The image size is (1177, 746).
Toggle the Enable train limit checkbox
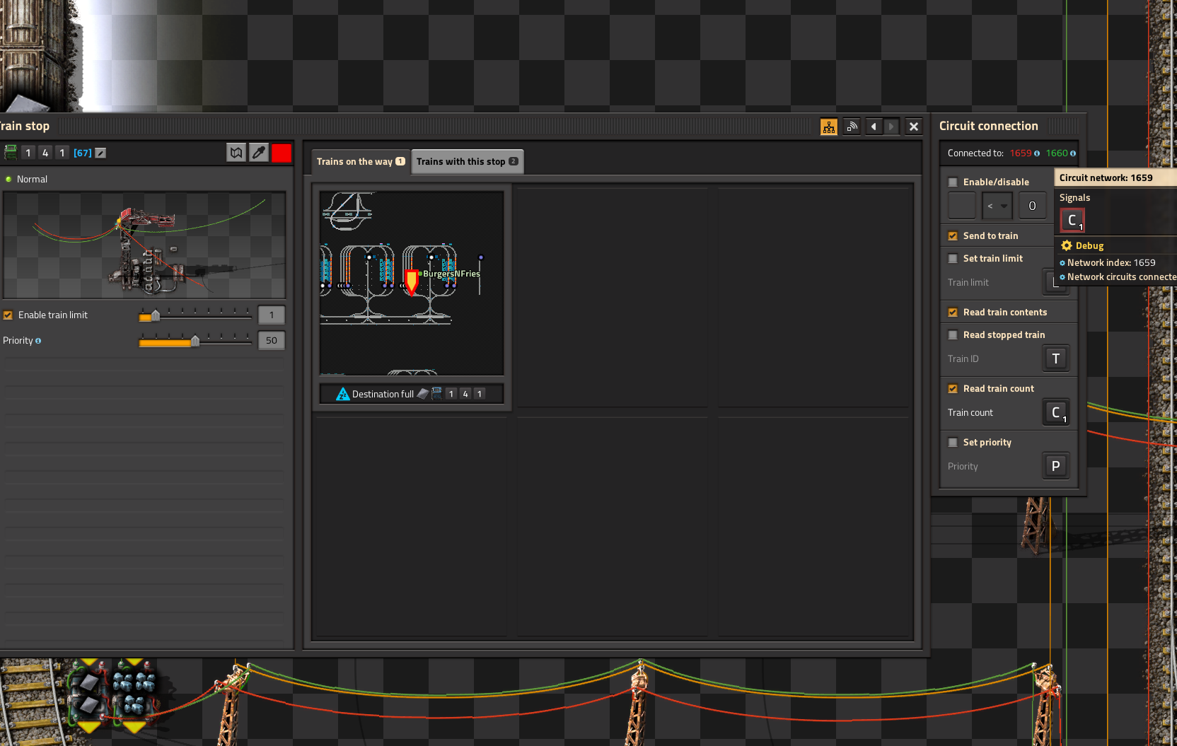tap(8, 315)
